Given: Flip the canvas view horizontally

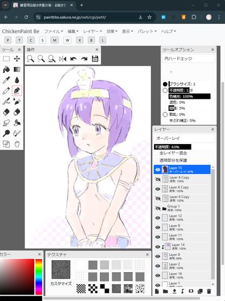Looking at the screenshot, I should [62, 59].
